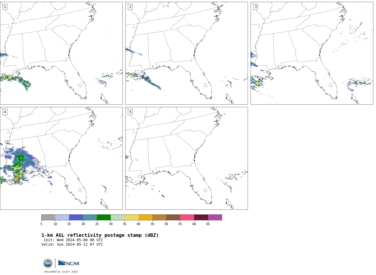376x275 pixels.
Task: Click the NCAR logo
Action: click(69, 263)
